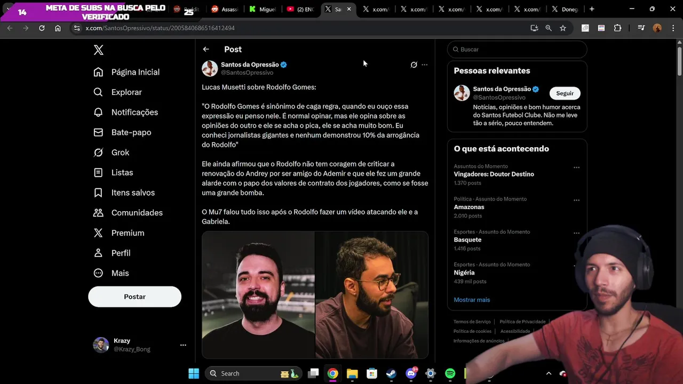Open Informações de anúncios footer link
This screenshot has height=384, width=683.
pos(479,341)
